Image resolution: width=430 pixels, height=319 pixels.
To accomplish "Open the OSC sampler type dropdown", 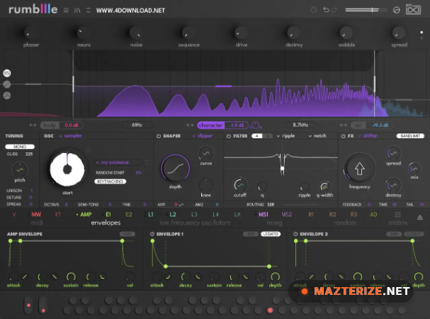I will click(x=70, y=136).
